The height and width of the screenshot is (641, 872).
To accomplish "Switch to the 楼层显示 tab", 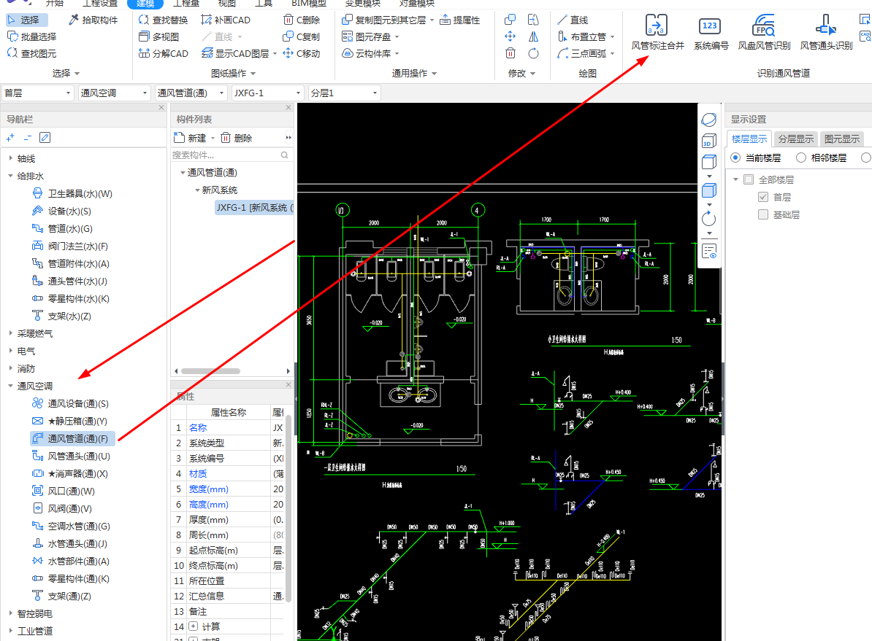I will point(749,139).
